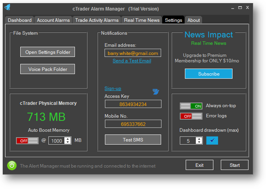Image resolution: width=266 pixels, height=189 pixels.
Task: Open the About tab
Action: click(194, 20)
